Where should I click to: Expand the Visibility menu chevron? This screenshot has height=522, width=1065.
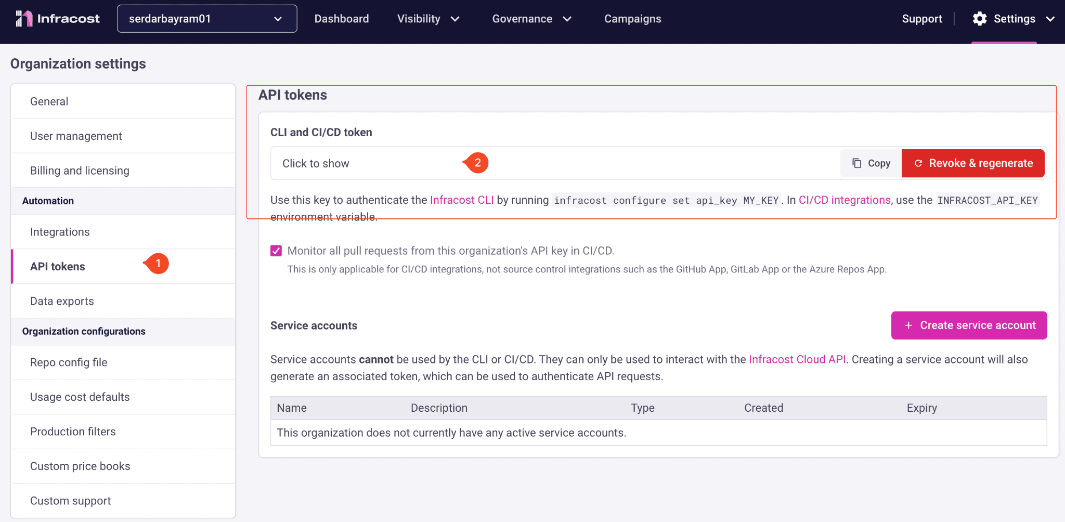point(455,19)
